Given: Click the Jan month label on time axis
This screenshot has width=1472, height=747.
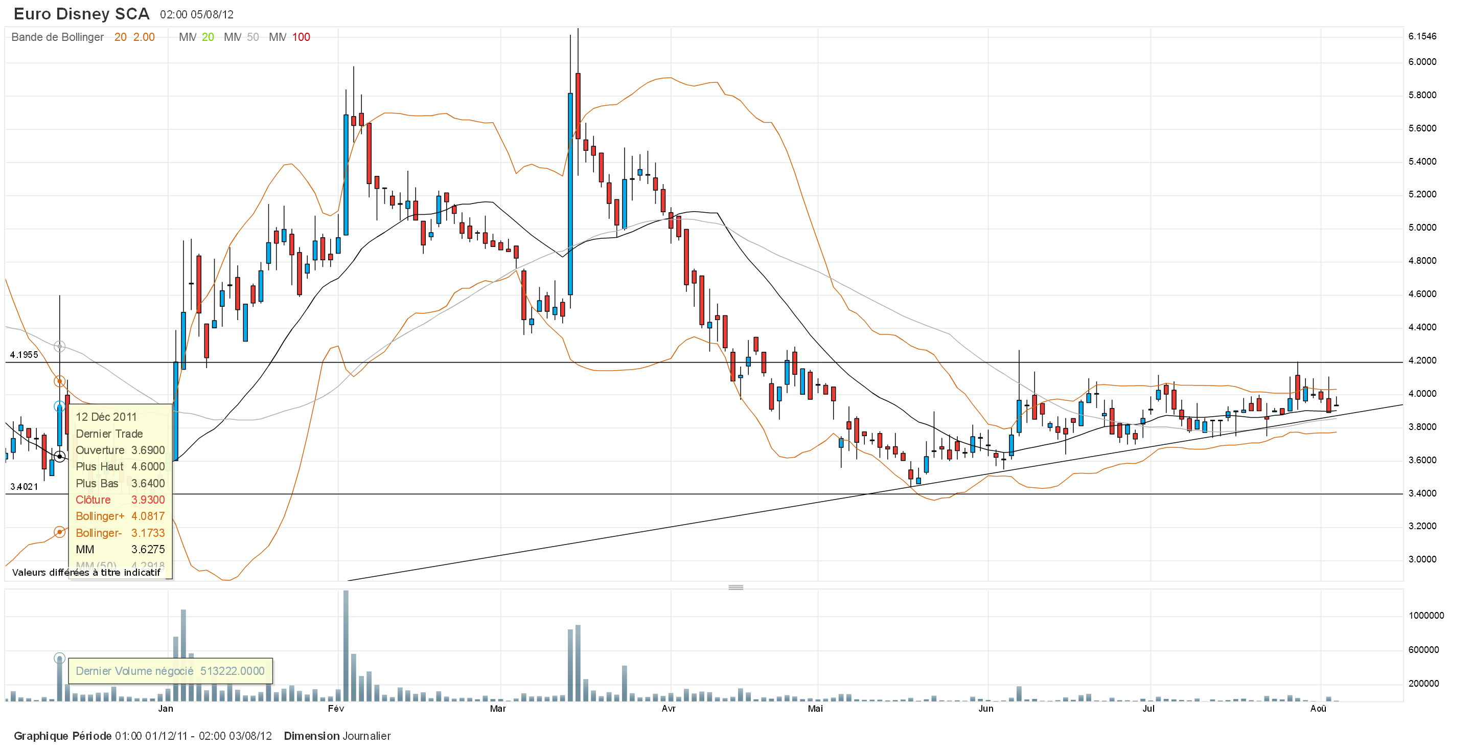Looking at the screenshot, I should coord(166,709).
